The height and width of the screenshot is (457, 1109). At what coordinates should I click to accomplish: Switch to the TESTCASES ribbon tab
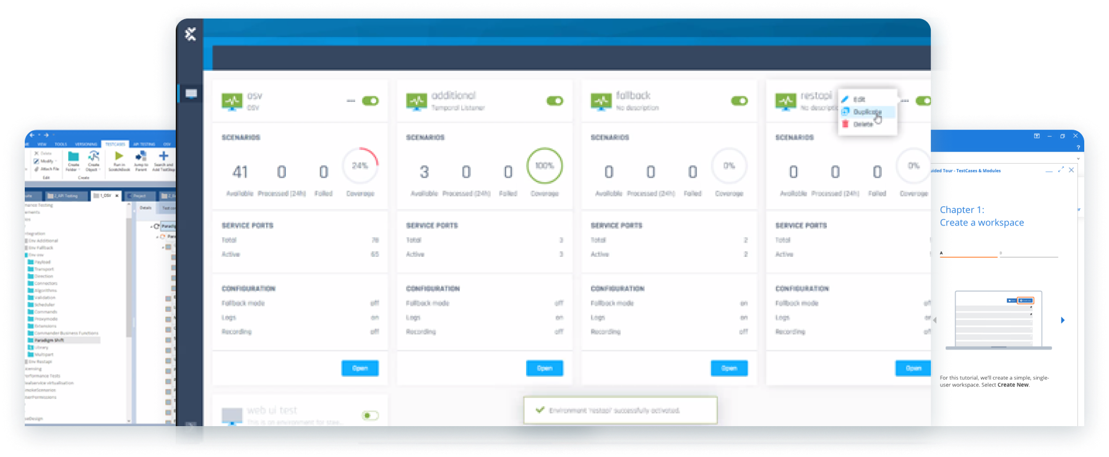(114, 144)
